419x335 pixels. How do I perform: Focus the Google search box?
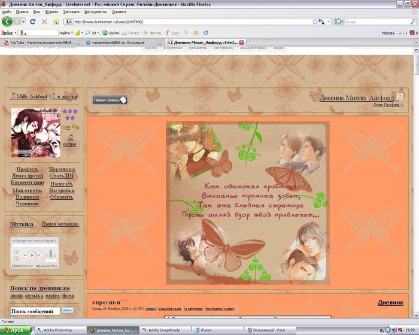tap(377, 22)
